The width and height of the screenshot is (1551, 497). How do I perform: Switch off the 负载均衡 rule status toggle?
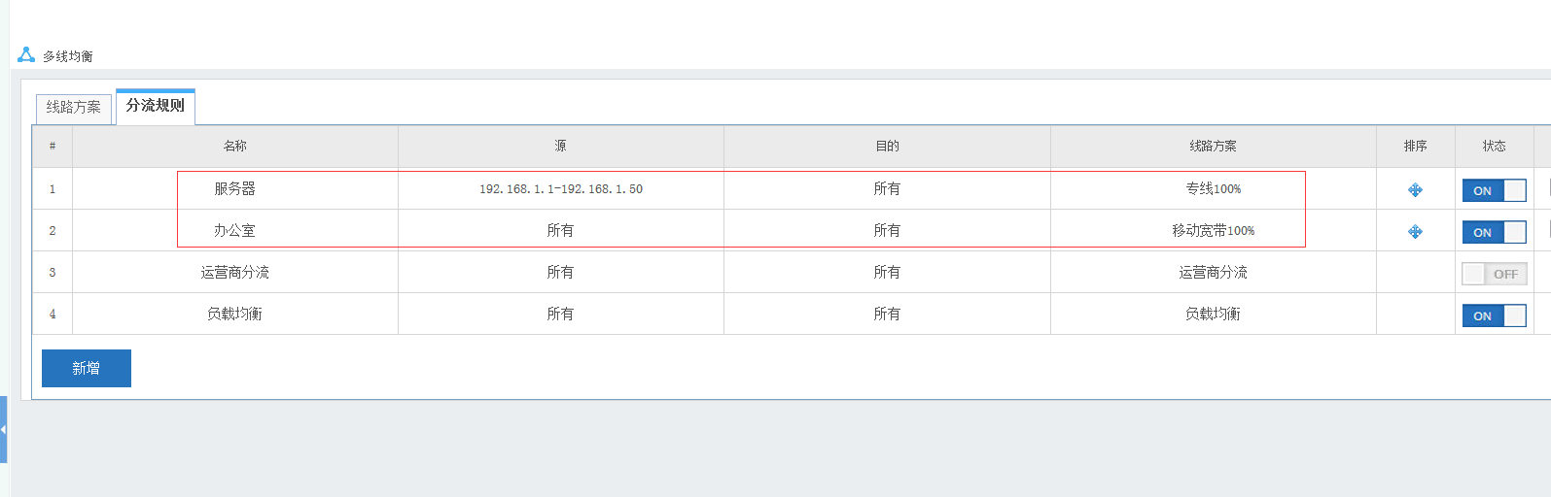pos(1494,315)
